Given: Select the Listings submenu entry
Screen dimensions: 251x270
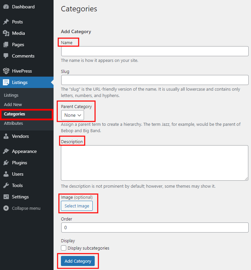Looking at the screenshot, I should (x=11, y=95).
